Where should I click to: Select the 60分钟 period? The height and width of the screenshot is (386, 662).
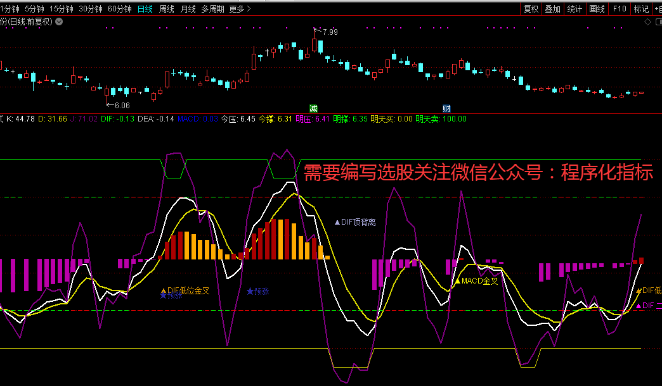coord(120,9)
